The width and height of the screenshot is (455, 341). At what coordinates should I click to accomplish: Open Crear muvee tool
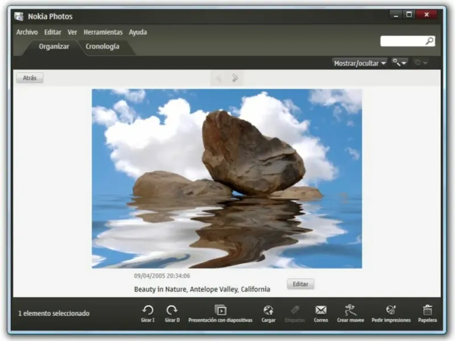pos(350,314)
